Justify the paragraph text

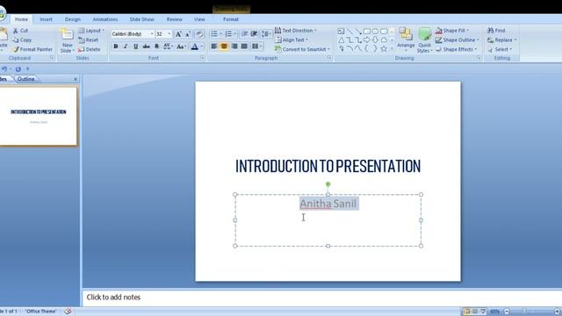pos(244,47)
